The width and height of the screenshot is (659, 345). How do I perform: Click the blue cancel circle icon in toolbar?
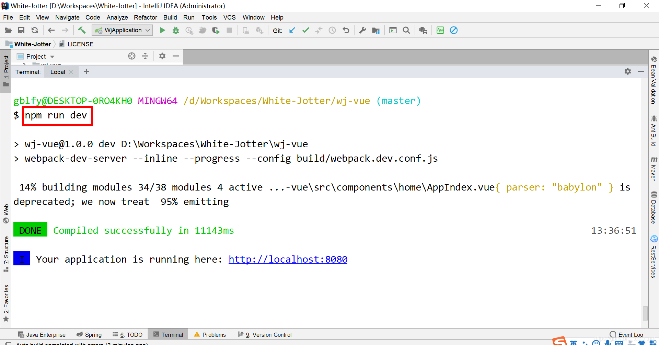454,31
